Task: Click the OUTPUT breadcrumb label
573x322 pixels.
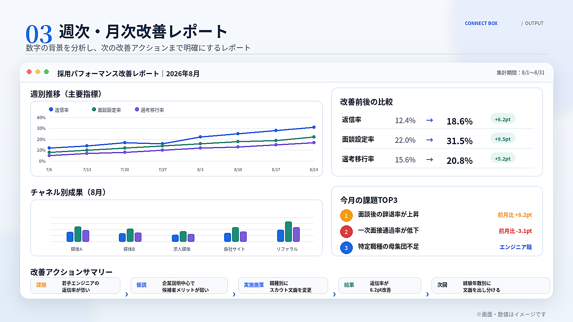Action: pyautogui.click(x=534, y=23)
